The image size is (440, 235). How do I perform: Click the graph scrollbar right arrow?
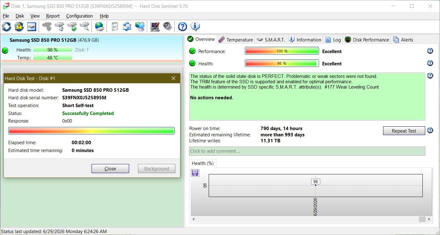click(429, 219)
